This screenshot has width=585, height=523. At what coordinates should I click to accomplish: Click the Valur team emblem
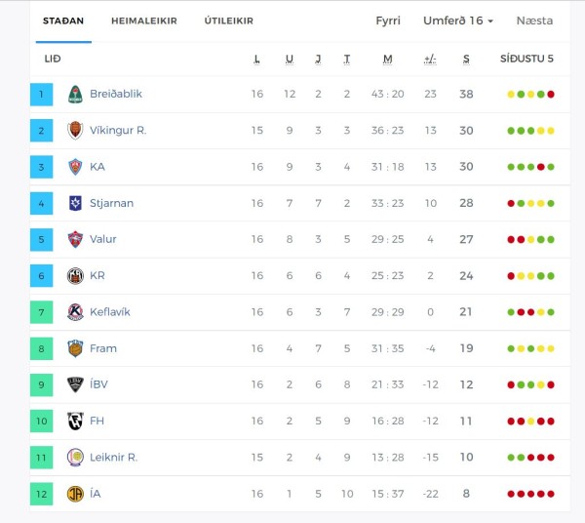[x=75, y=239]
